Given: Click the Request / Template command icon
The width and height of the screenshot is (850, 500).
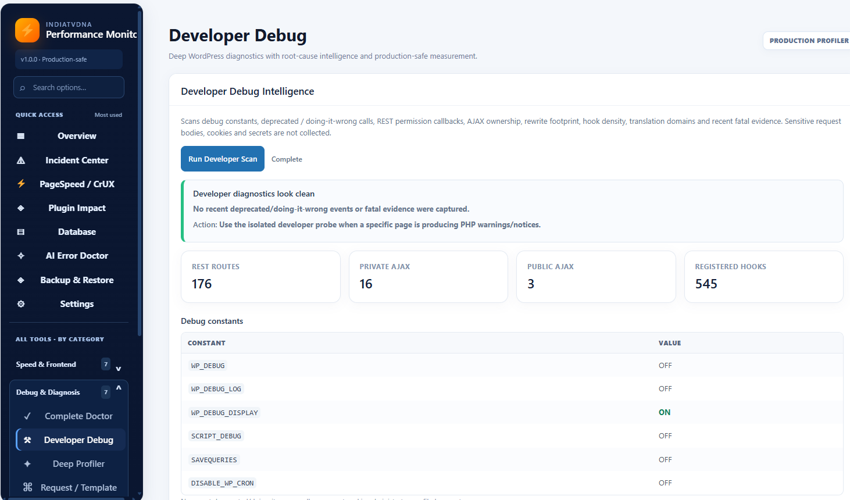Looking at the screenshot, I should click(x=27, y=488).
